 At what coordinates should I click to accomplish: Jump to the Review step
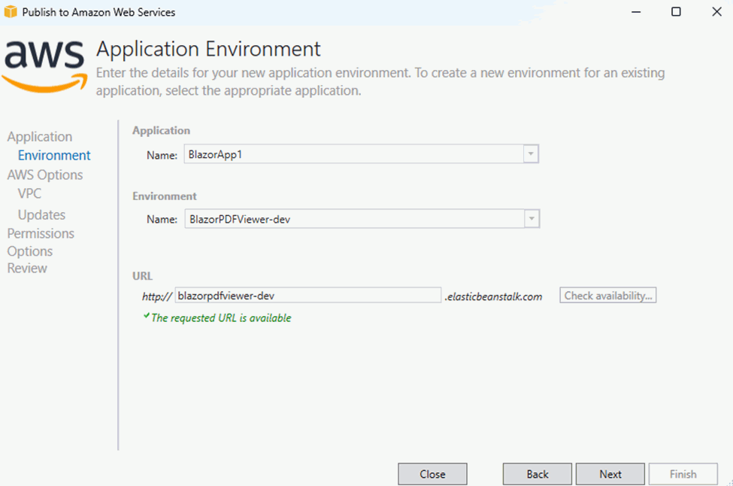click(27, 268)
